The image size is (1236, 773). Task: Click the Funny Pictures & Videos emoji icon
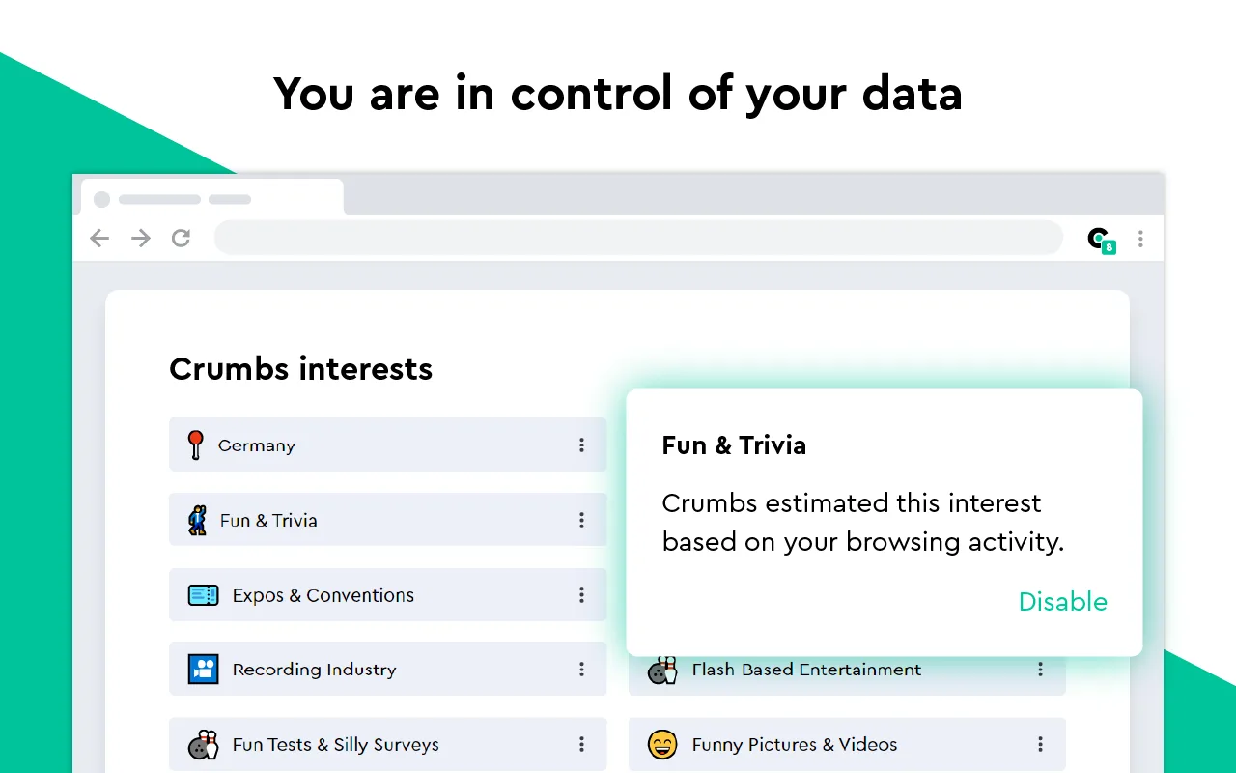pos(662,744)
